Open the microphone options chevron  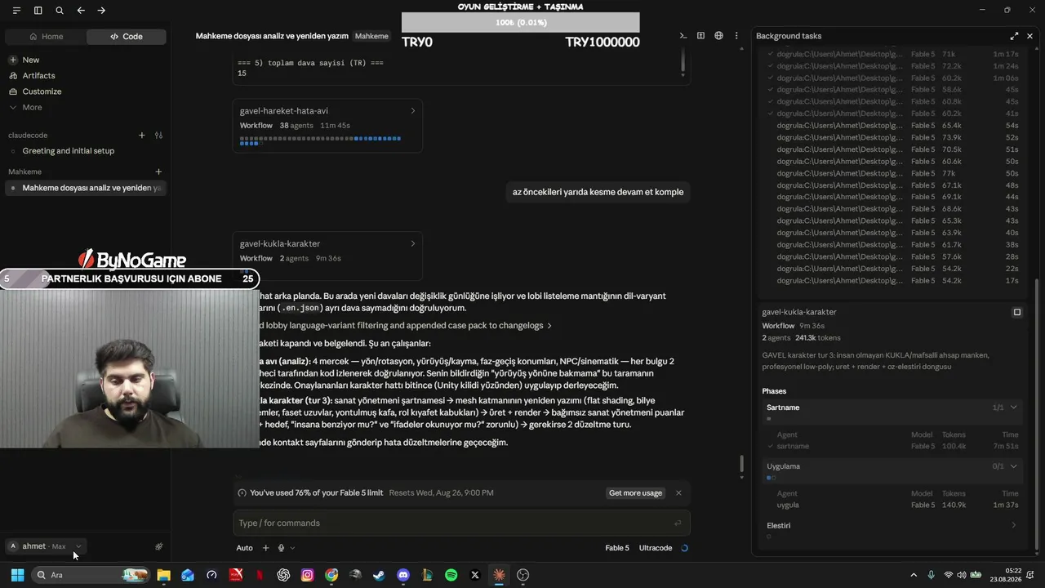pos(292,548)
